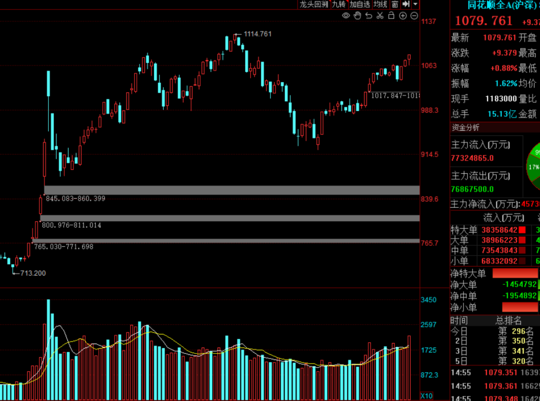Click the undo arrow icon
This screenshot has width=540, height=401.
(x=369, y=16)
